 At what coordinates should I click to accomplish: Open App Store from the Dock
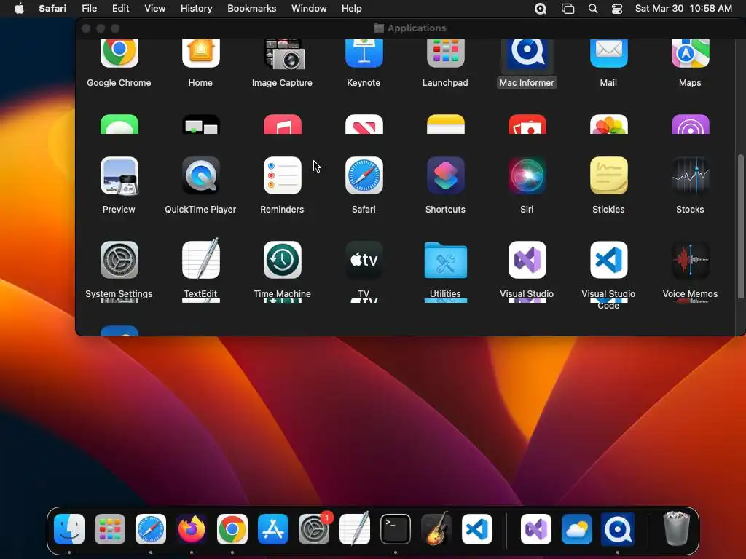(273, 529)
